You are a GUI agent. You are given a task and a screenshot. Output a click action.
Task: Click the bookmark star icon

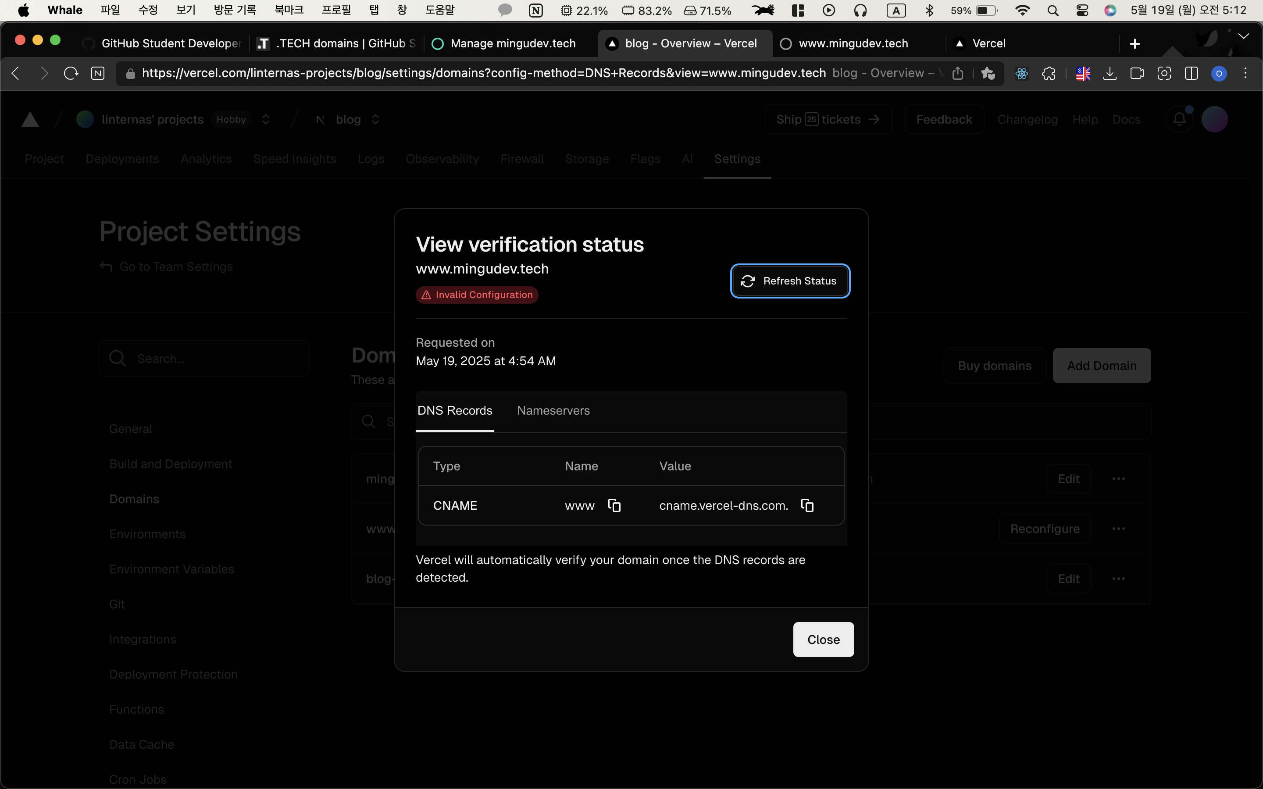[988, 74]
